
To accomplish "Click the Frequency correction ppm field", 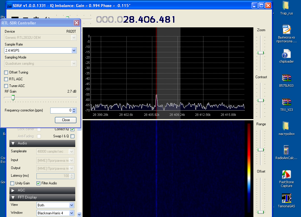I will coord(61,111).
